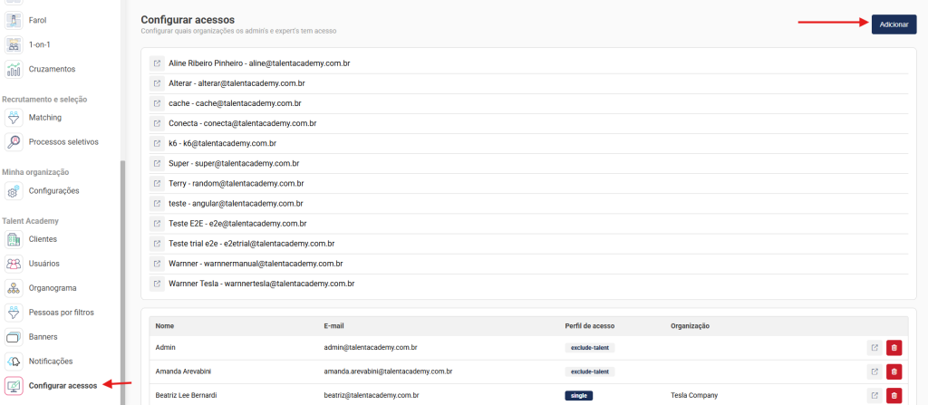Open the Configurações gear icon

tap(14, 191)
